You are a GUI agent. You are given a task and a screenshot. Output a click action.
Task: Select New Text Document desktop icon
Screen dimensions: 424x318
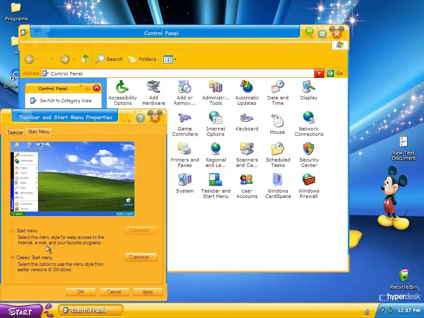point(403,148)
